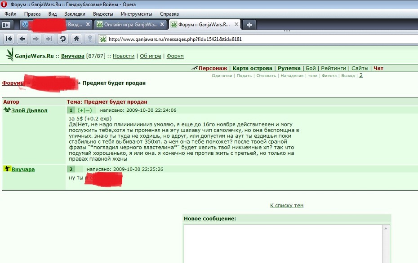Click the Одиночки submenu link
Image resolution: width=418 pixels, height=263 pixels.
tap(222, 75)
